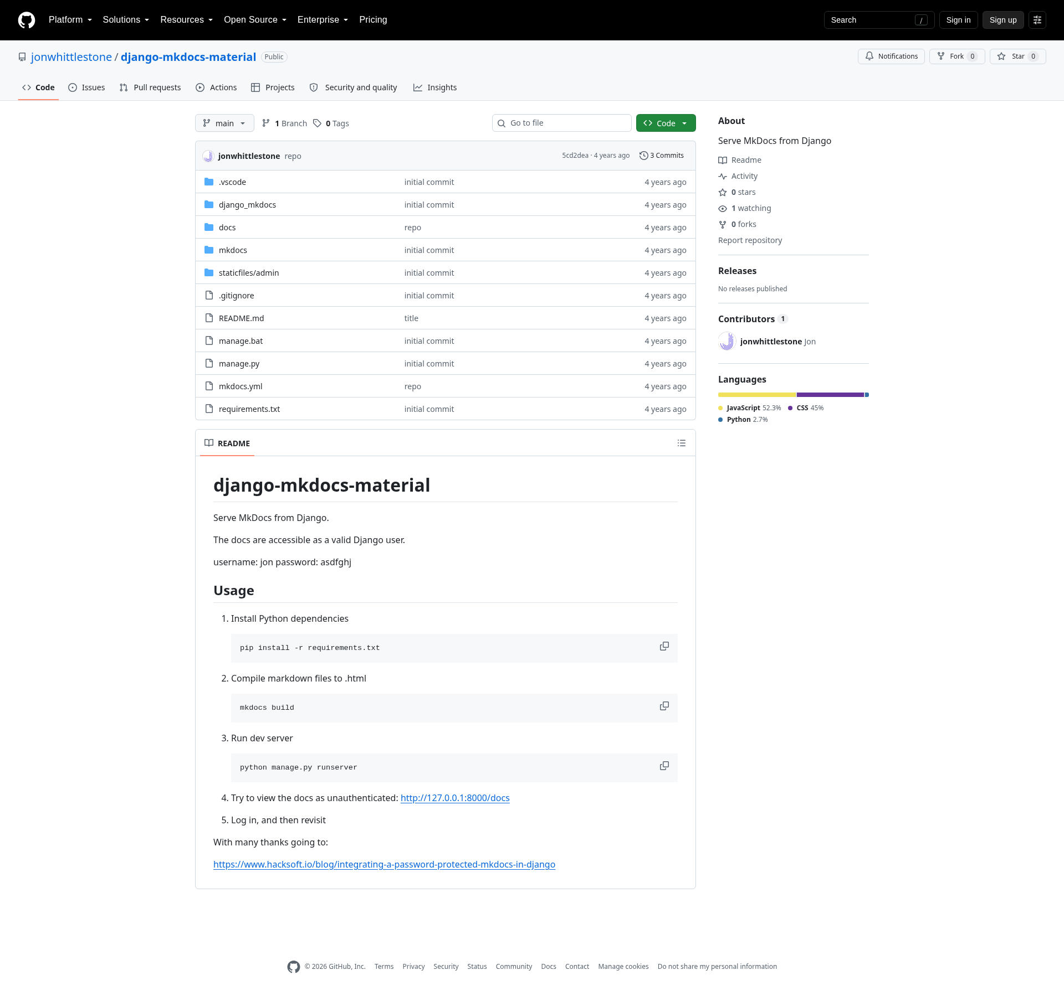Open the green Code dropdown button

point(666,123)
